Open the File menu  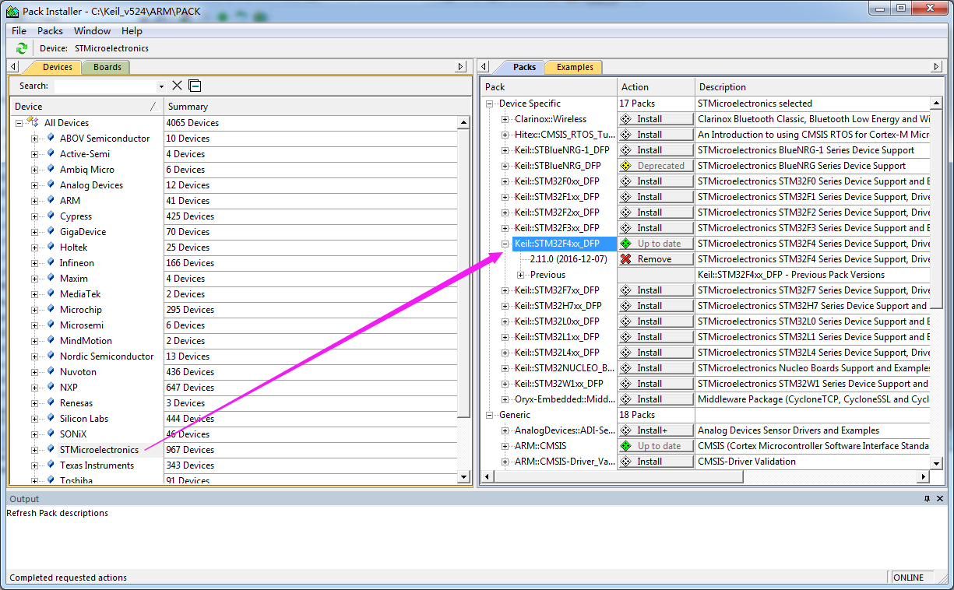[x=19, y=31]
